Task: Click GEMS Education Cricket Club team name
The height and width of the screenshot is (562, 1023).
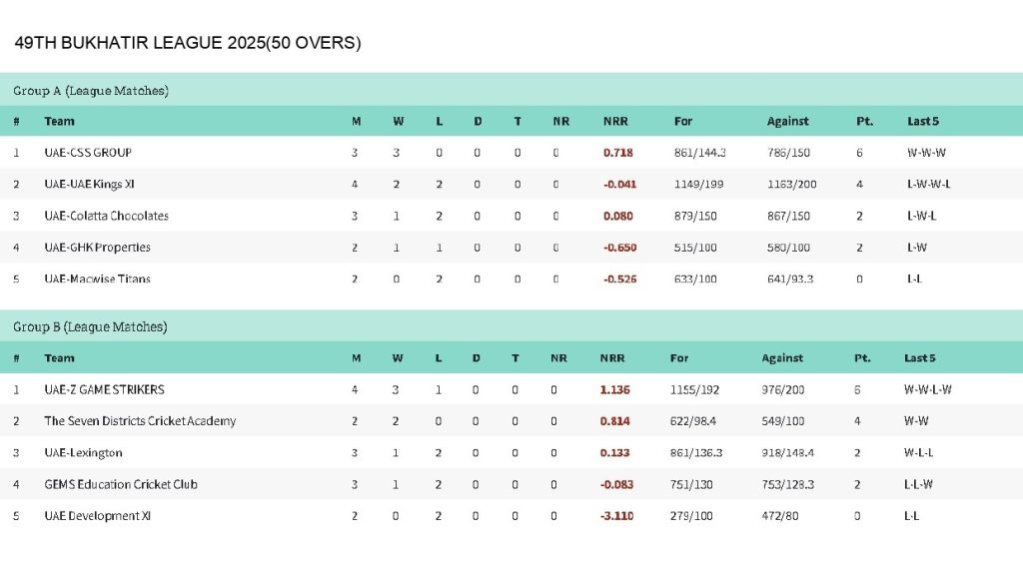Action: [121, 484]
